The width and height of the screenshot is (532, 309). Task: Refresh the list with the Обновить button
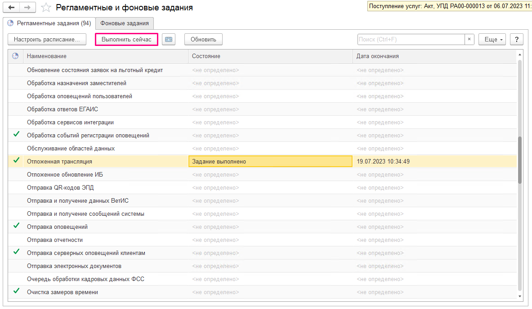(203, 39)
